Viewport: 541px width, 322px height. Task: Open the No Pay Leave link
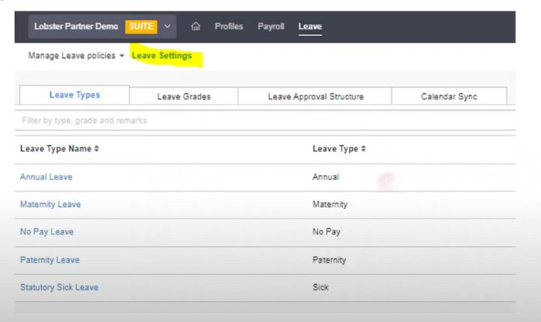[47, 232]
